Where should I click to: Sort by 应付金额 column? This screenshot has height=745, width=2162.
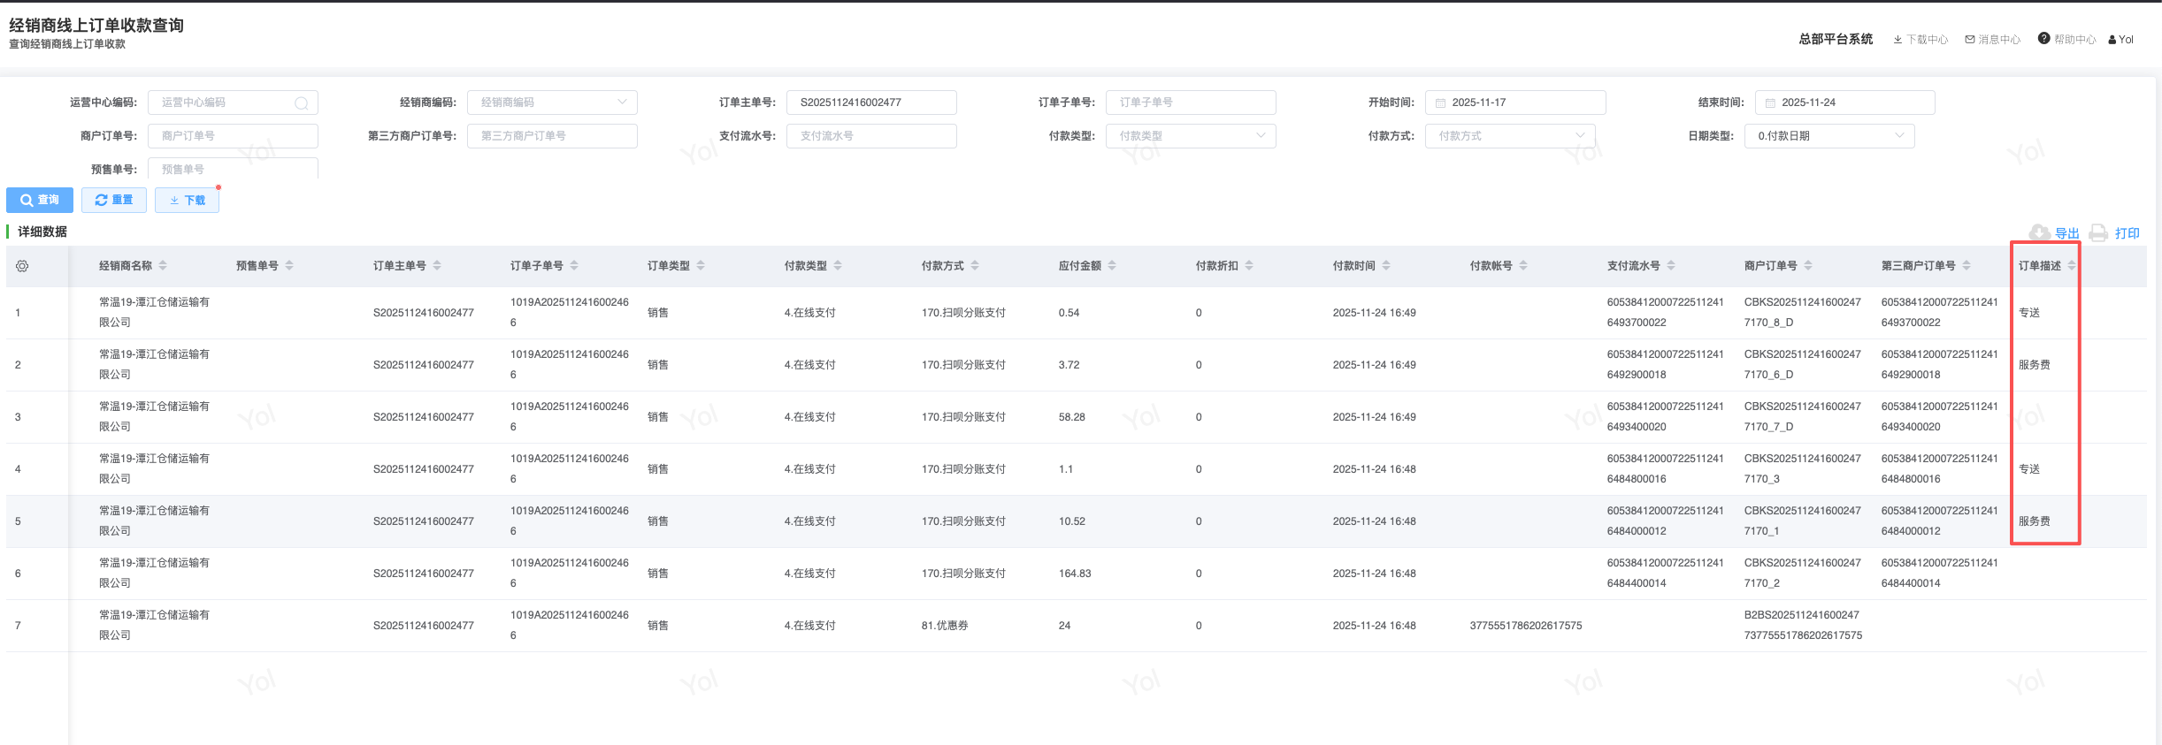point(1112,265)
